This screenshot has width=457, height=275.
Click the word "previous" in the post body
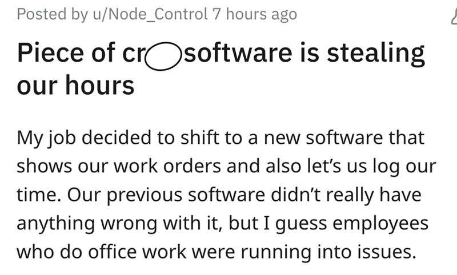click(x=150, y=194)
